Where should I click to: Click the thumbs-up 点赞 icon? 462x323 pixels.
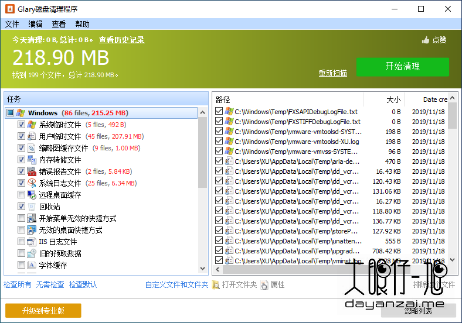tap(425, 40)
